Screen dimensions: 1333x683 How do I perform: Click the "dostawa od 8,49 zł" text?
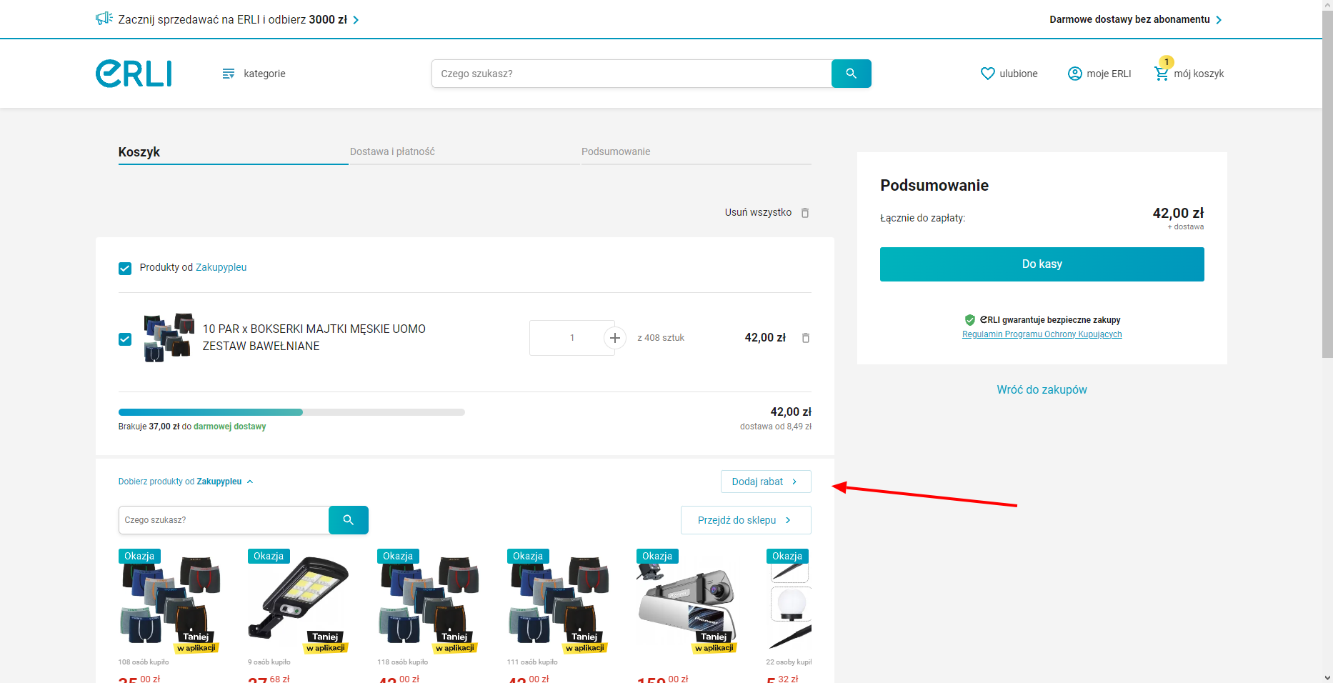click(776, 427)
